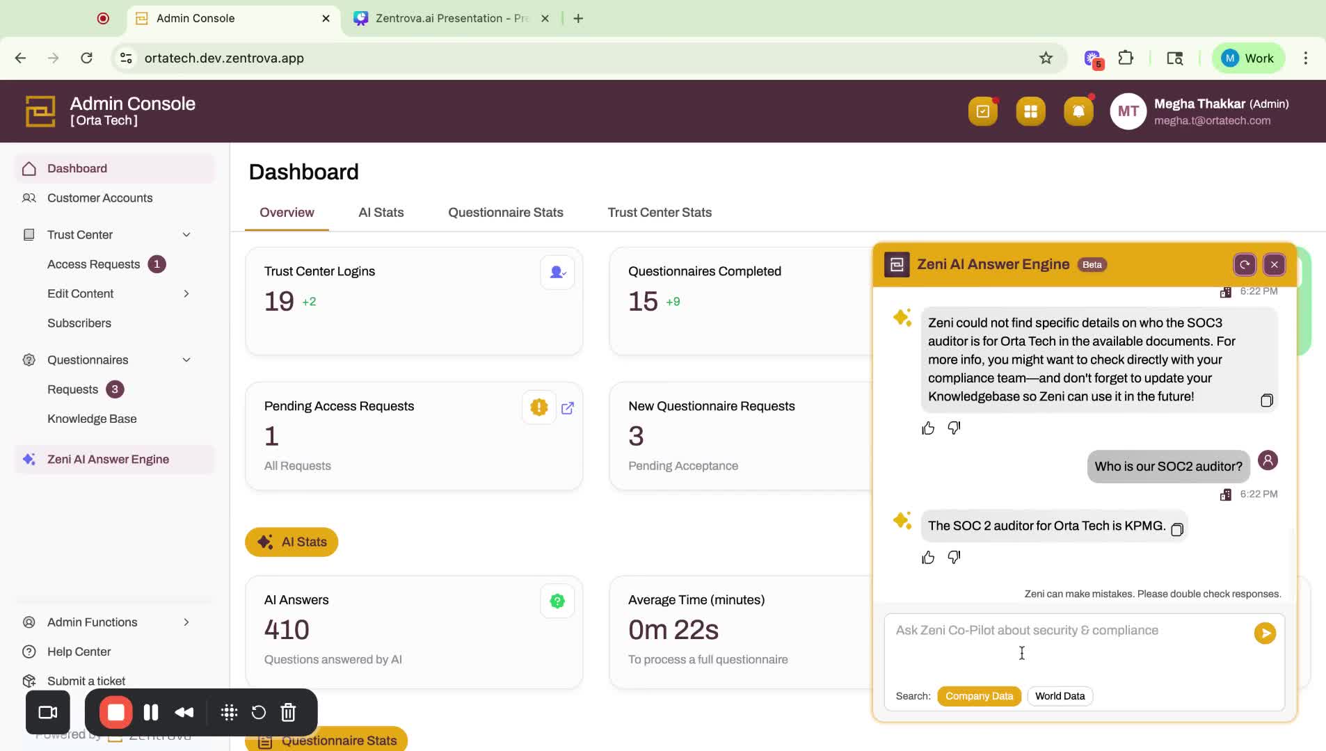
Task: Copy the KPMG SOC 2 auditor answer
Action: click(x=1176, y=530)
